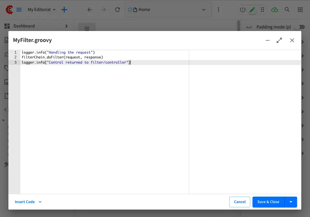Open the three-dot options menu

219,9
